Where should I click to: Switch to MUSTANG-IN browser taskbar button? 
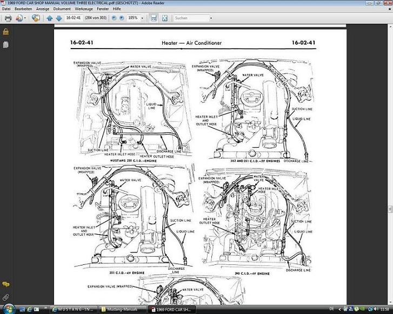73,310
